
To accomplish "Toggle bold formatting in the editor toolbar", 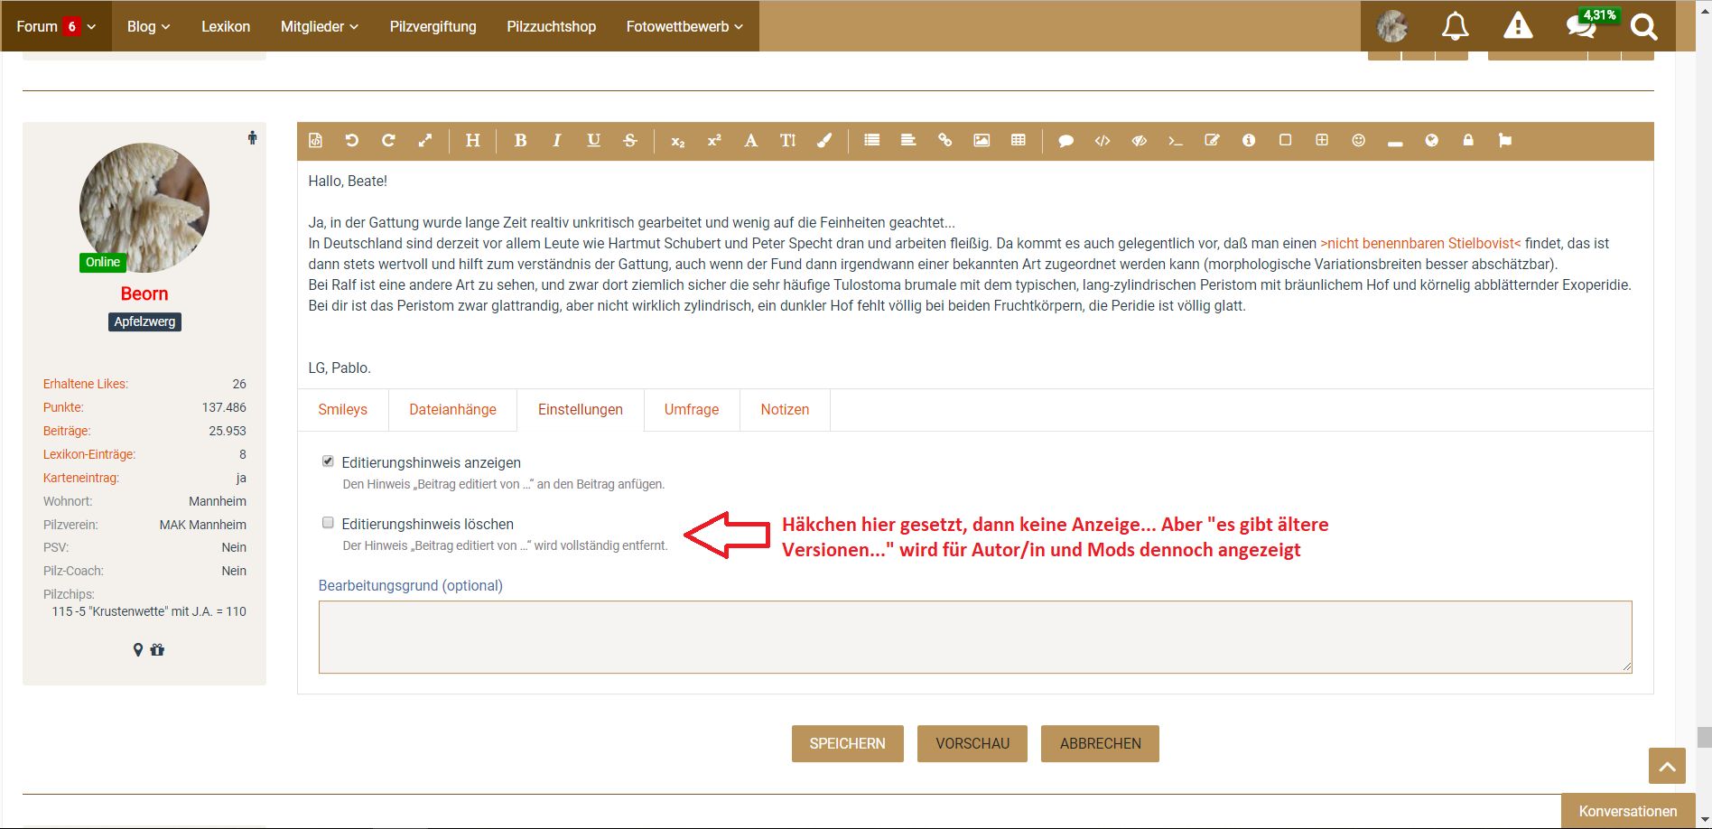I will point(520,141).
